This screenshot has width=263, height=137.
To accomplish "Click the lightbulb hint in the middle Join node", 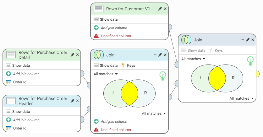I will pyautogui.click(x=162, y=76).
